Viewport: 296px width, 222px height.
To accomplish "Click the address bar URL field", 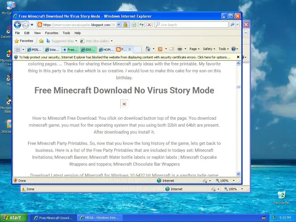I will [x=76, y=25].
